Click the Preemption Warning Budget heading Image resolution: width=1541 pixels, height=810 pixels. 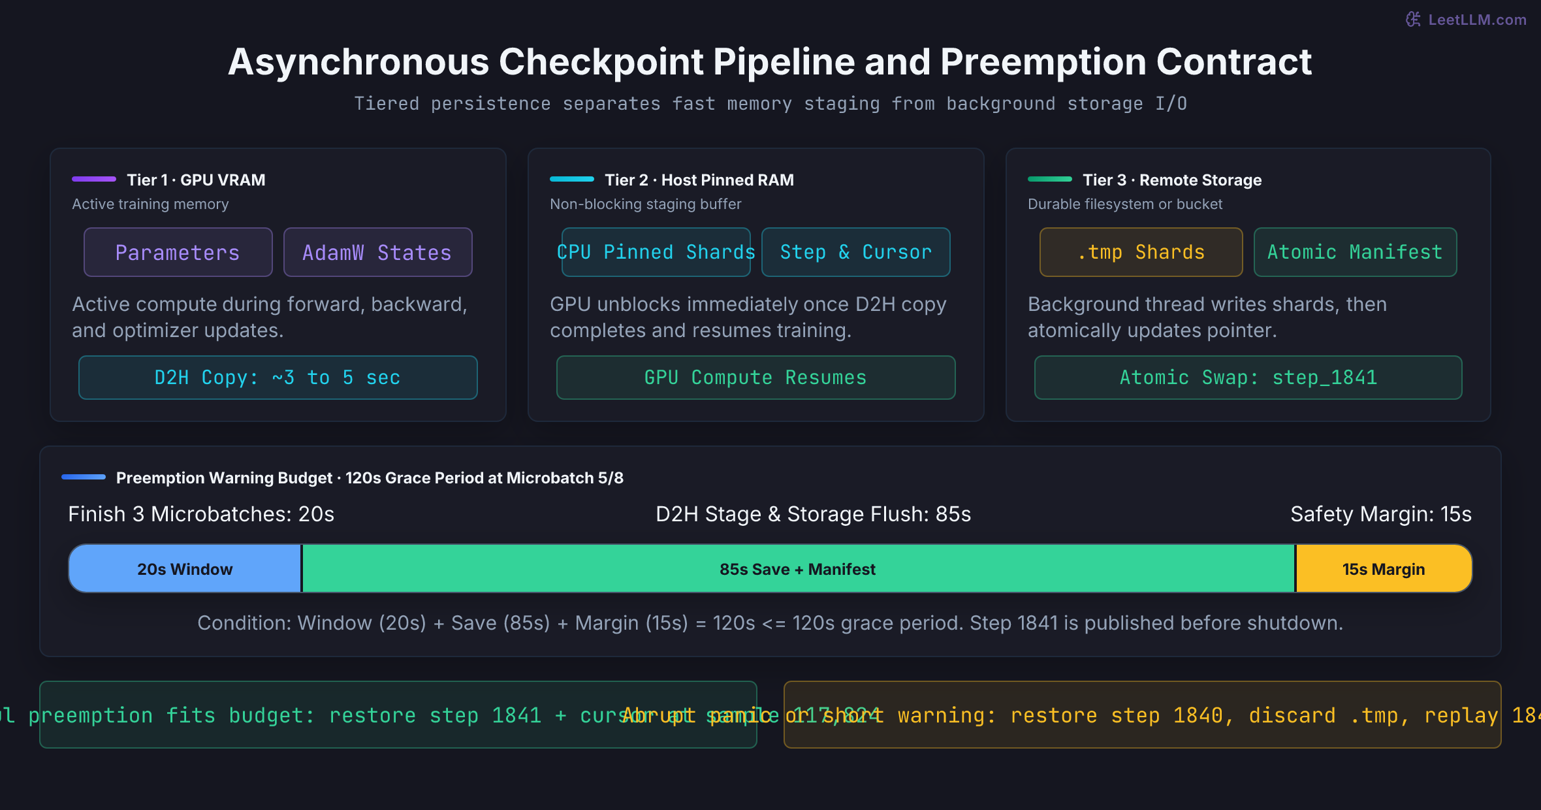370,478
